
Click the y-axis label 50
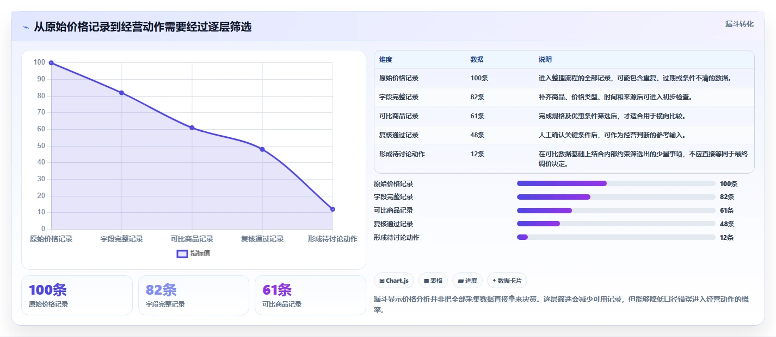41,146
